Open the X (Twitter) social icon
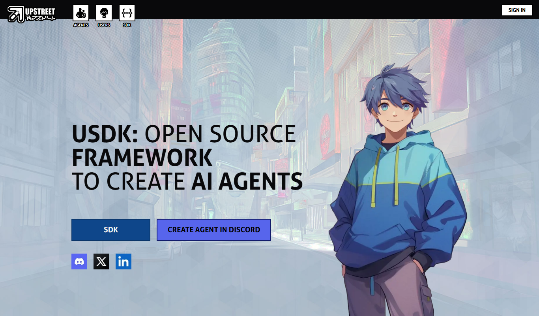This screenshot has height=316, width=539. (x=101, y=261)
